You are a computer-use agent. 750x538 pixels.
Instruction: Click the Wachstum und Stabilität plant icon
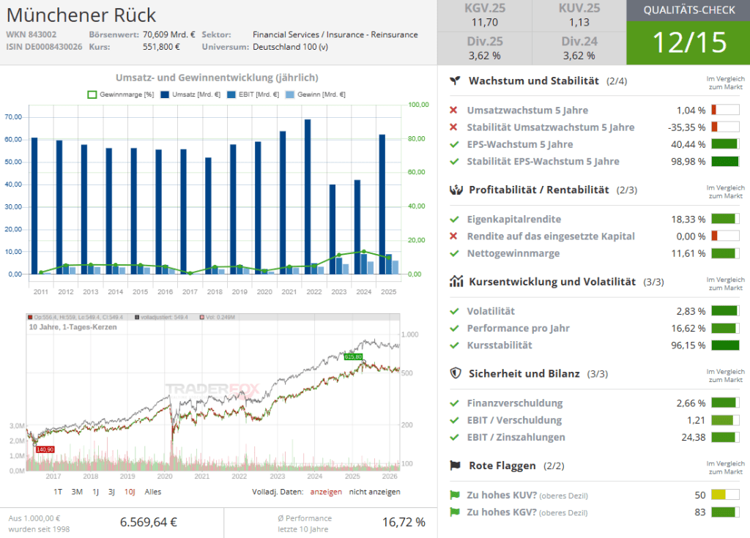(x=455, y=81)
